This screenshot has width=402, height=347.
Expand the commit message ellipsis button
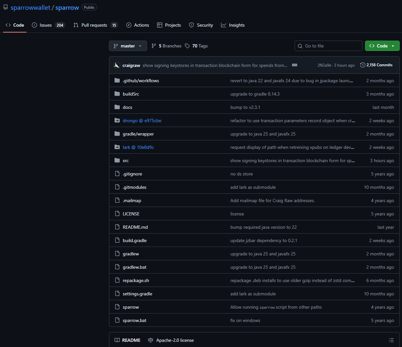(x=294, y=65)
